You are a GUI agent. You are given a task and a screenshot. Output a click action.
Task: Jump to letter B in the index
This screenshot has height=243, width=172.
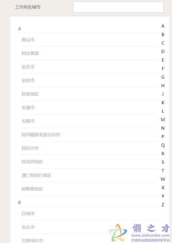(x=163, y=35)
